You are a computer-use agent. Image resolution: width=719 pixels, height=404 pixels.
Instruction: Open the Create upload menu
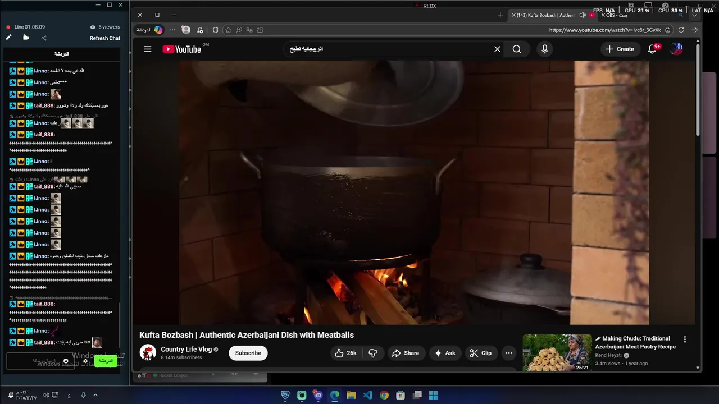tap(620, 49)
